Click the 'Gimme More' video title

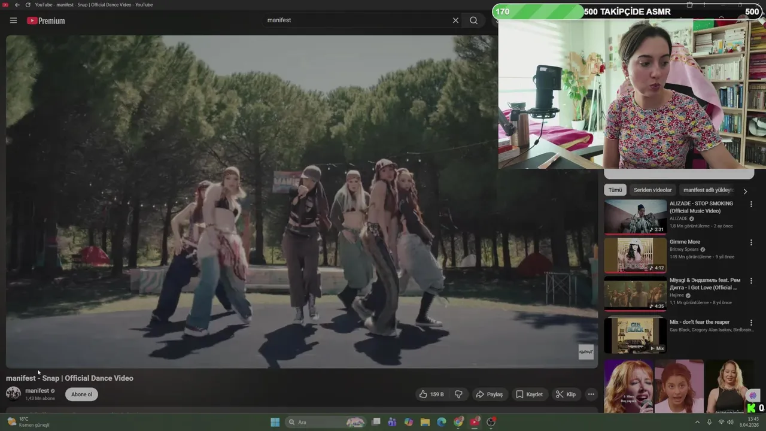tap(685, 242)
